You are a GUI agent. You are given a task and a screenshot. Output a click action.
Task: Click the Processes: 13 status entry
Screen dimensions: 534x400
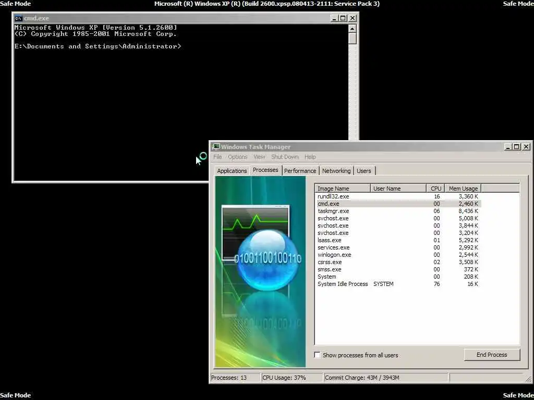tap(235, 378)
